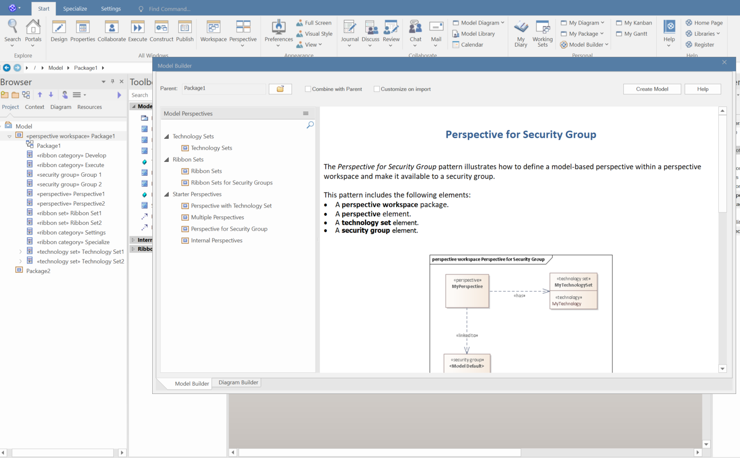Open the Model Perspectives hamburger menu
This screenshot has width=740, height=458.
(305, 113)
